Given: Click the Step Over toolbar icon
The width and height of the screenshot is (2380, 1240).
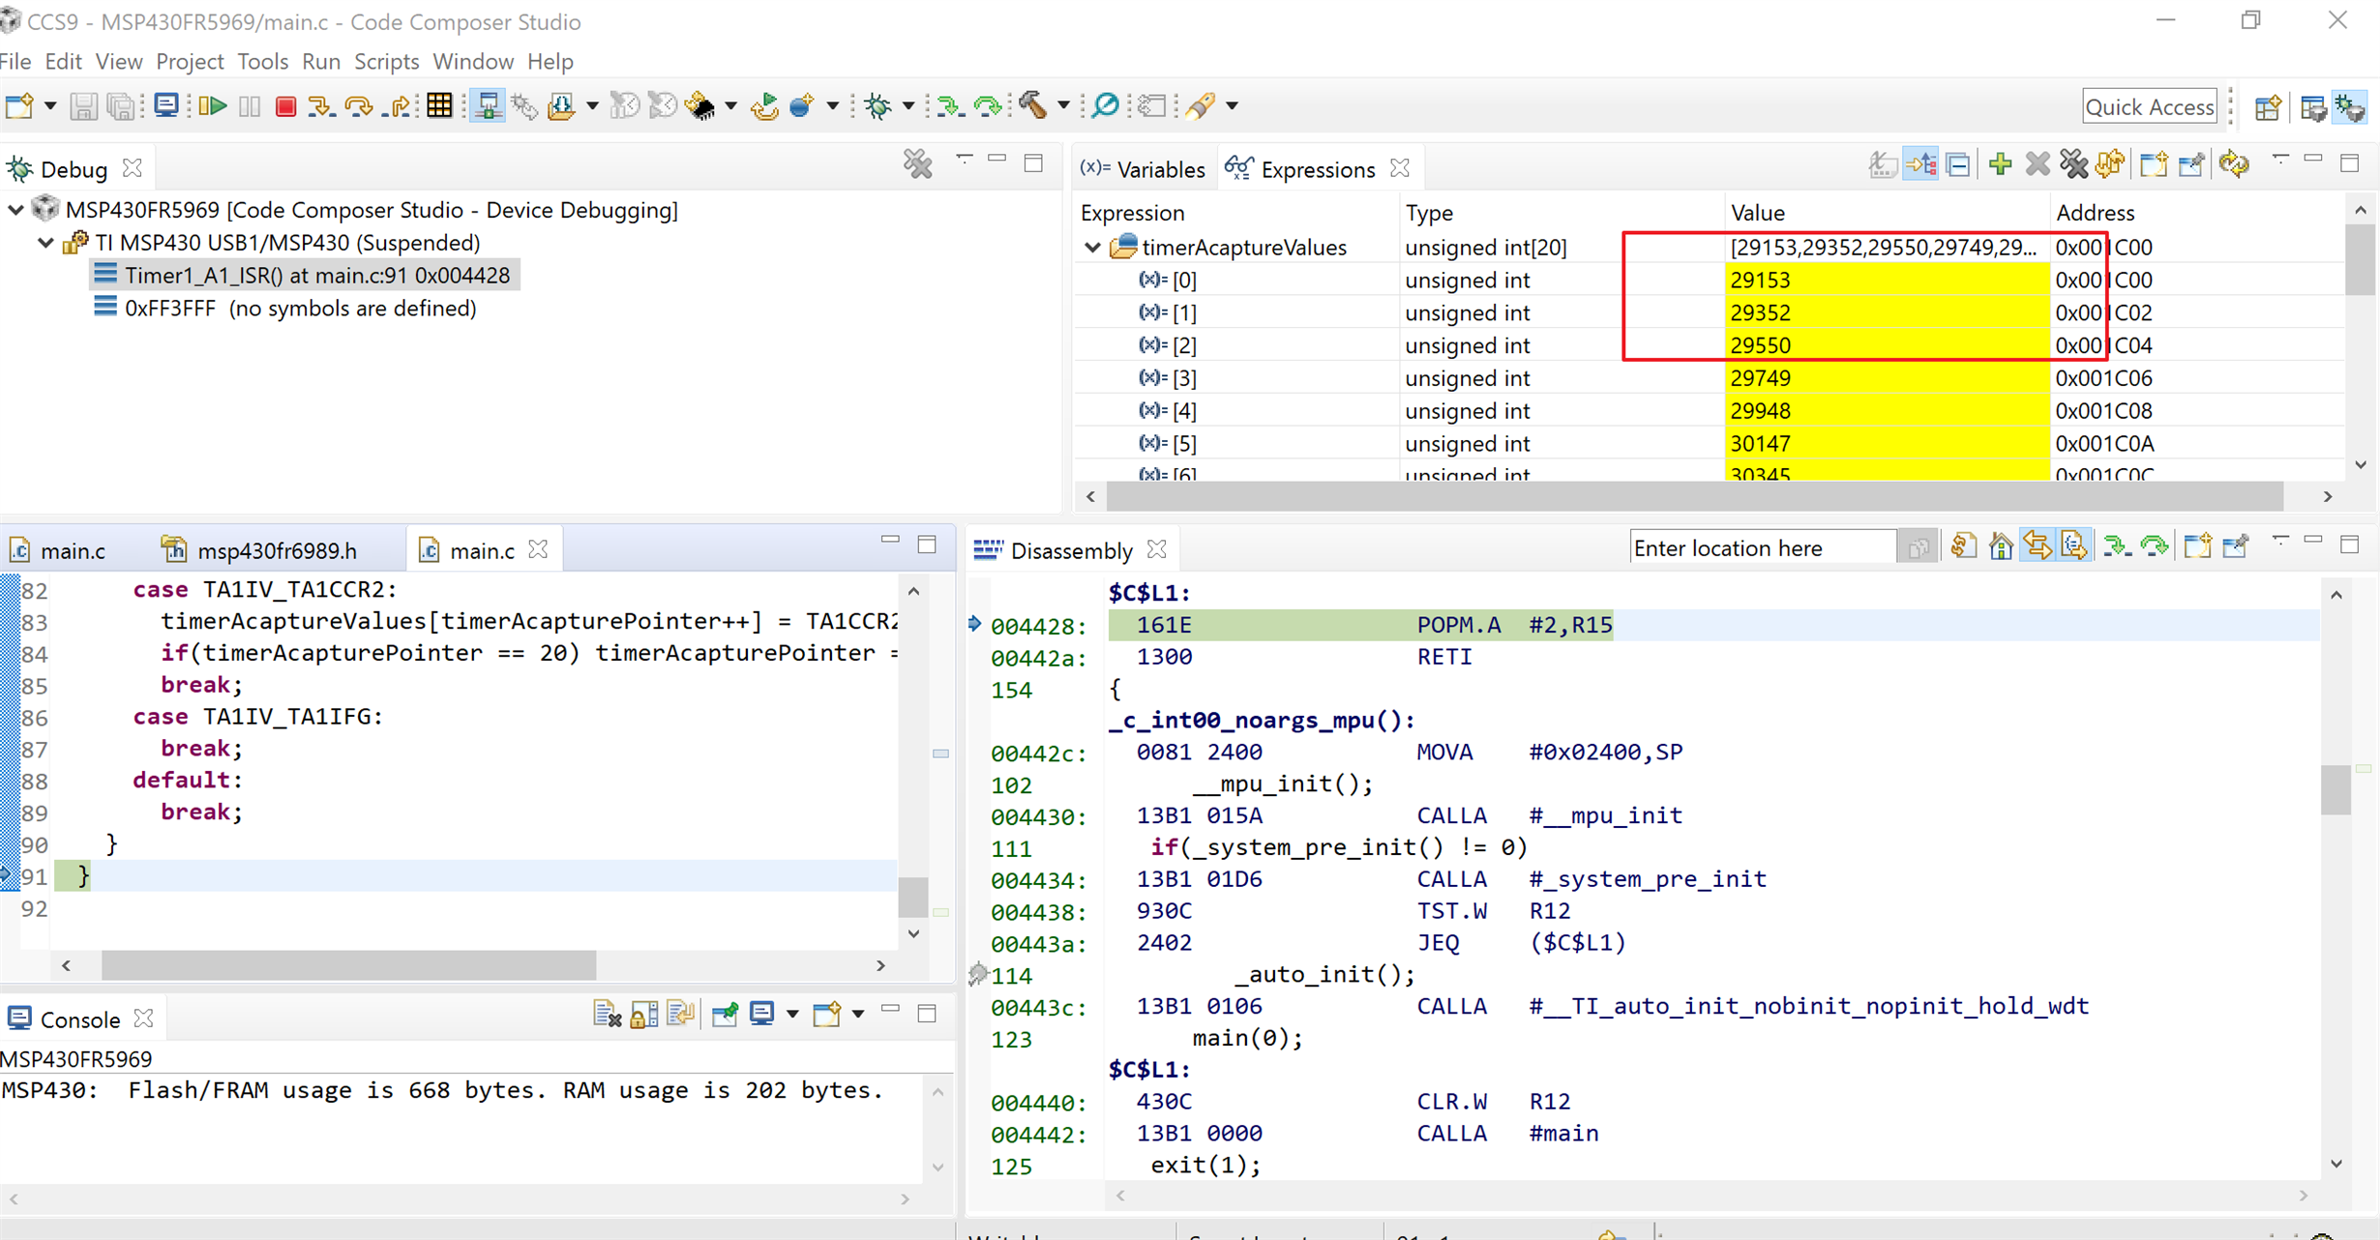Looking at the screenshot, I should coord(359,105).
